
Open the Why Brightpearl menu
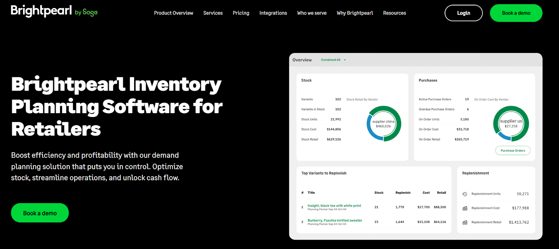tap(355, 13)
